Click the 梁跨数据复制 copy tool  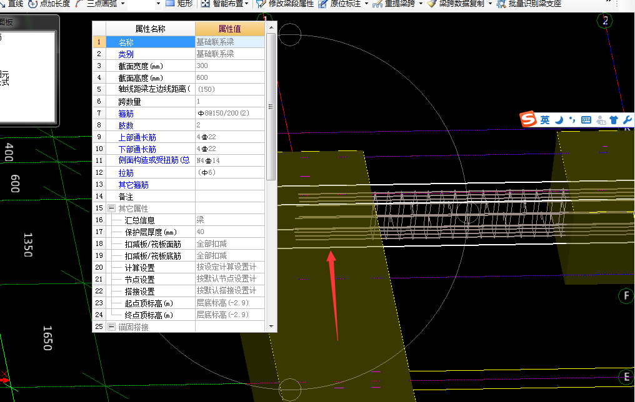click(x=456, y=4)
